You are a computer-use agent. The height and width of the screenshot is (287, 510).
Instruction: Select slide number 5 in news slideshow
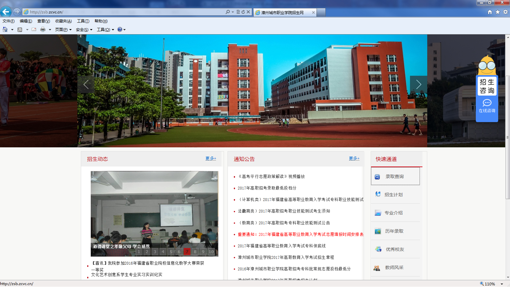tap(171, 252)
